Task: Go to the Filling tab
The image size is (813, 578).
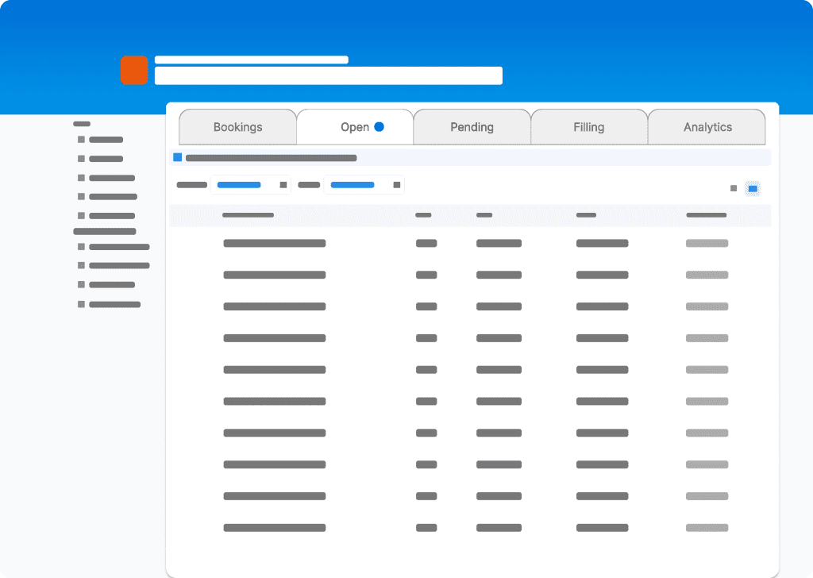Action: pos(589,127)
